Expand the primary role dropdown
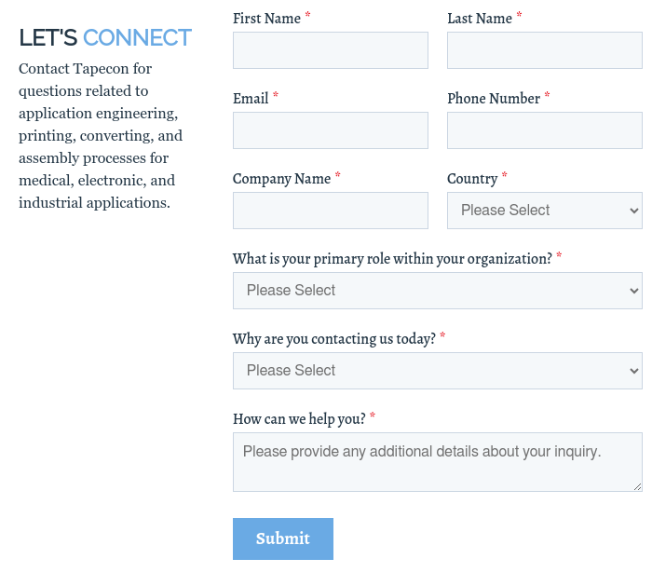The image size is (652, 586). 437,291
